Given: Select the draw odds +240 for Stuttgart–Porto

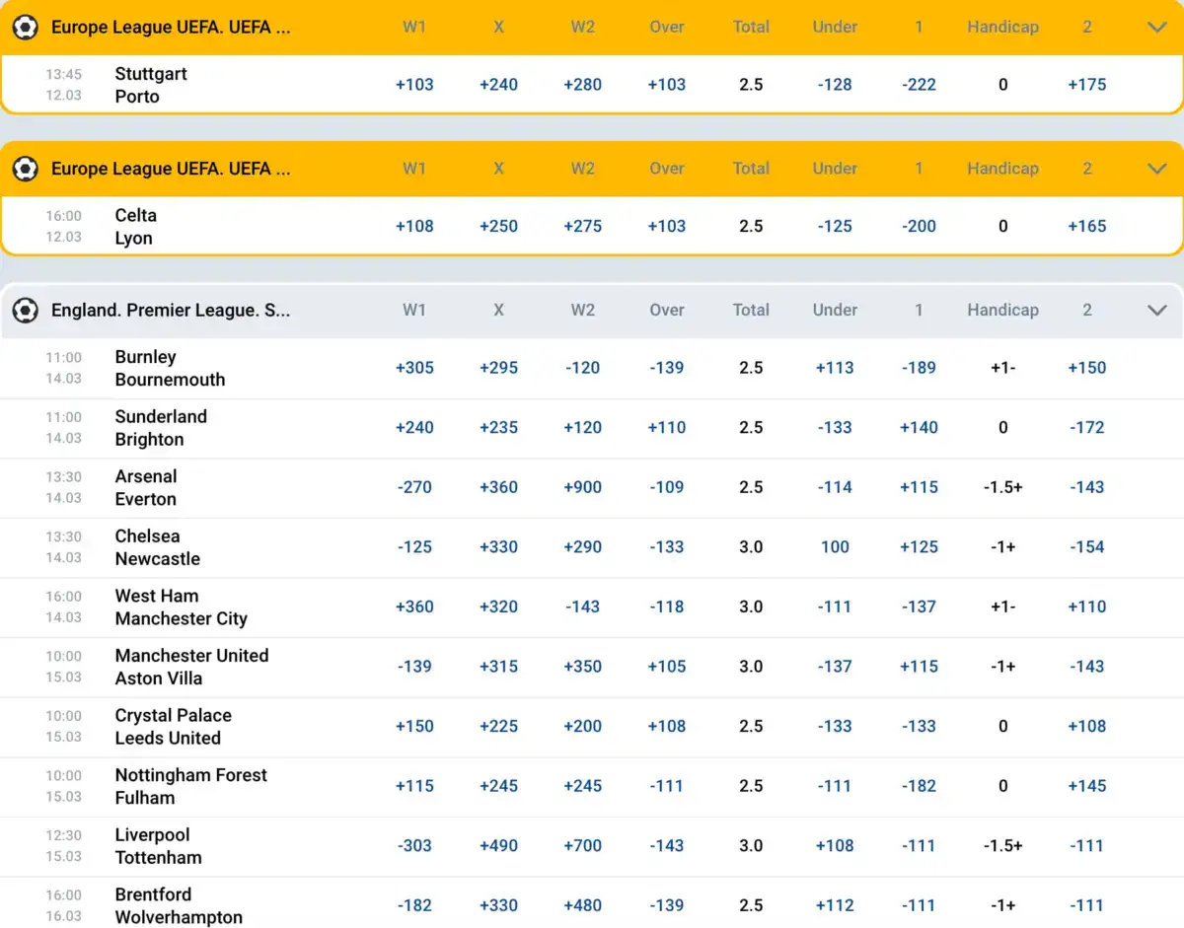Looking at the screenshot, I should [498, 85].
